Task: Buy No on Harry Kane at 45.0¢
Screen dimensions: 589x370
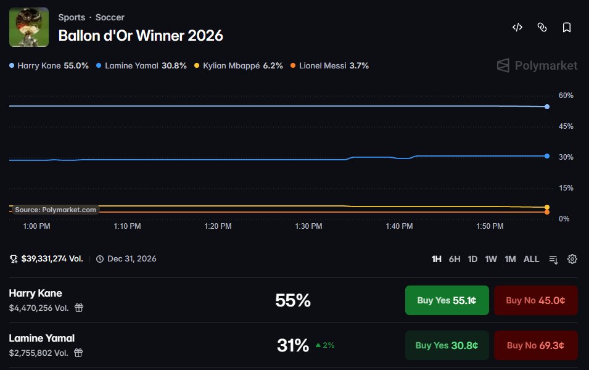Action: [x=536, y=300]
